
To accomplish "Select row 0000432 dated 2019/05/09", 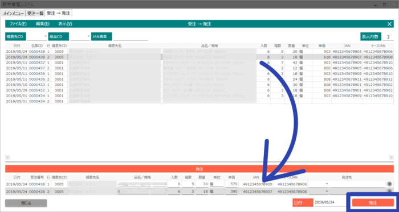I will pos(199,90).
